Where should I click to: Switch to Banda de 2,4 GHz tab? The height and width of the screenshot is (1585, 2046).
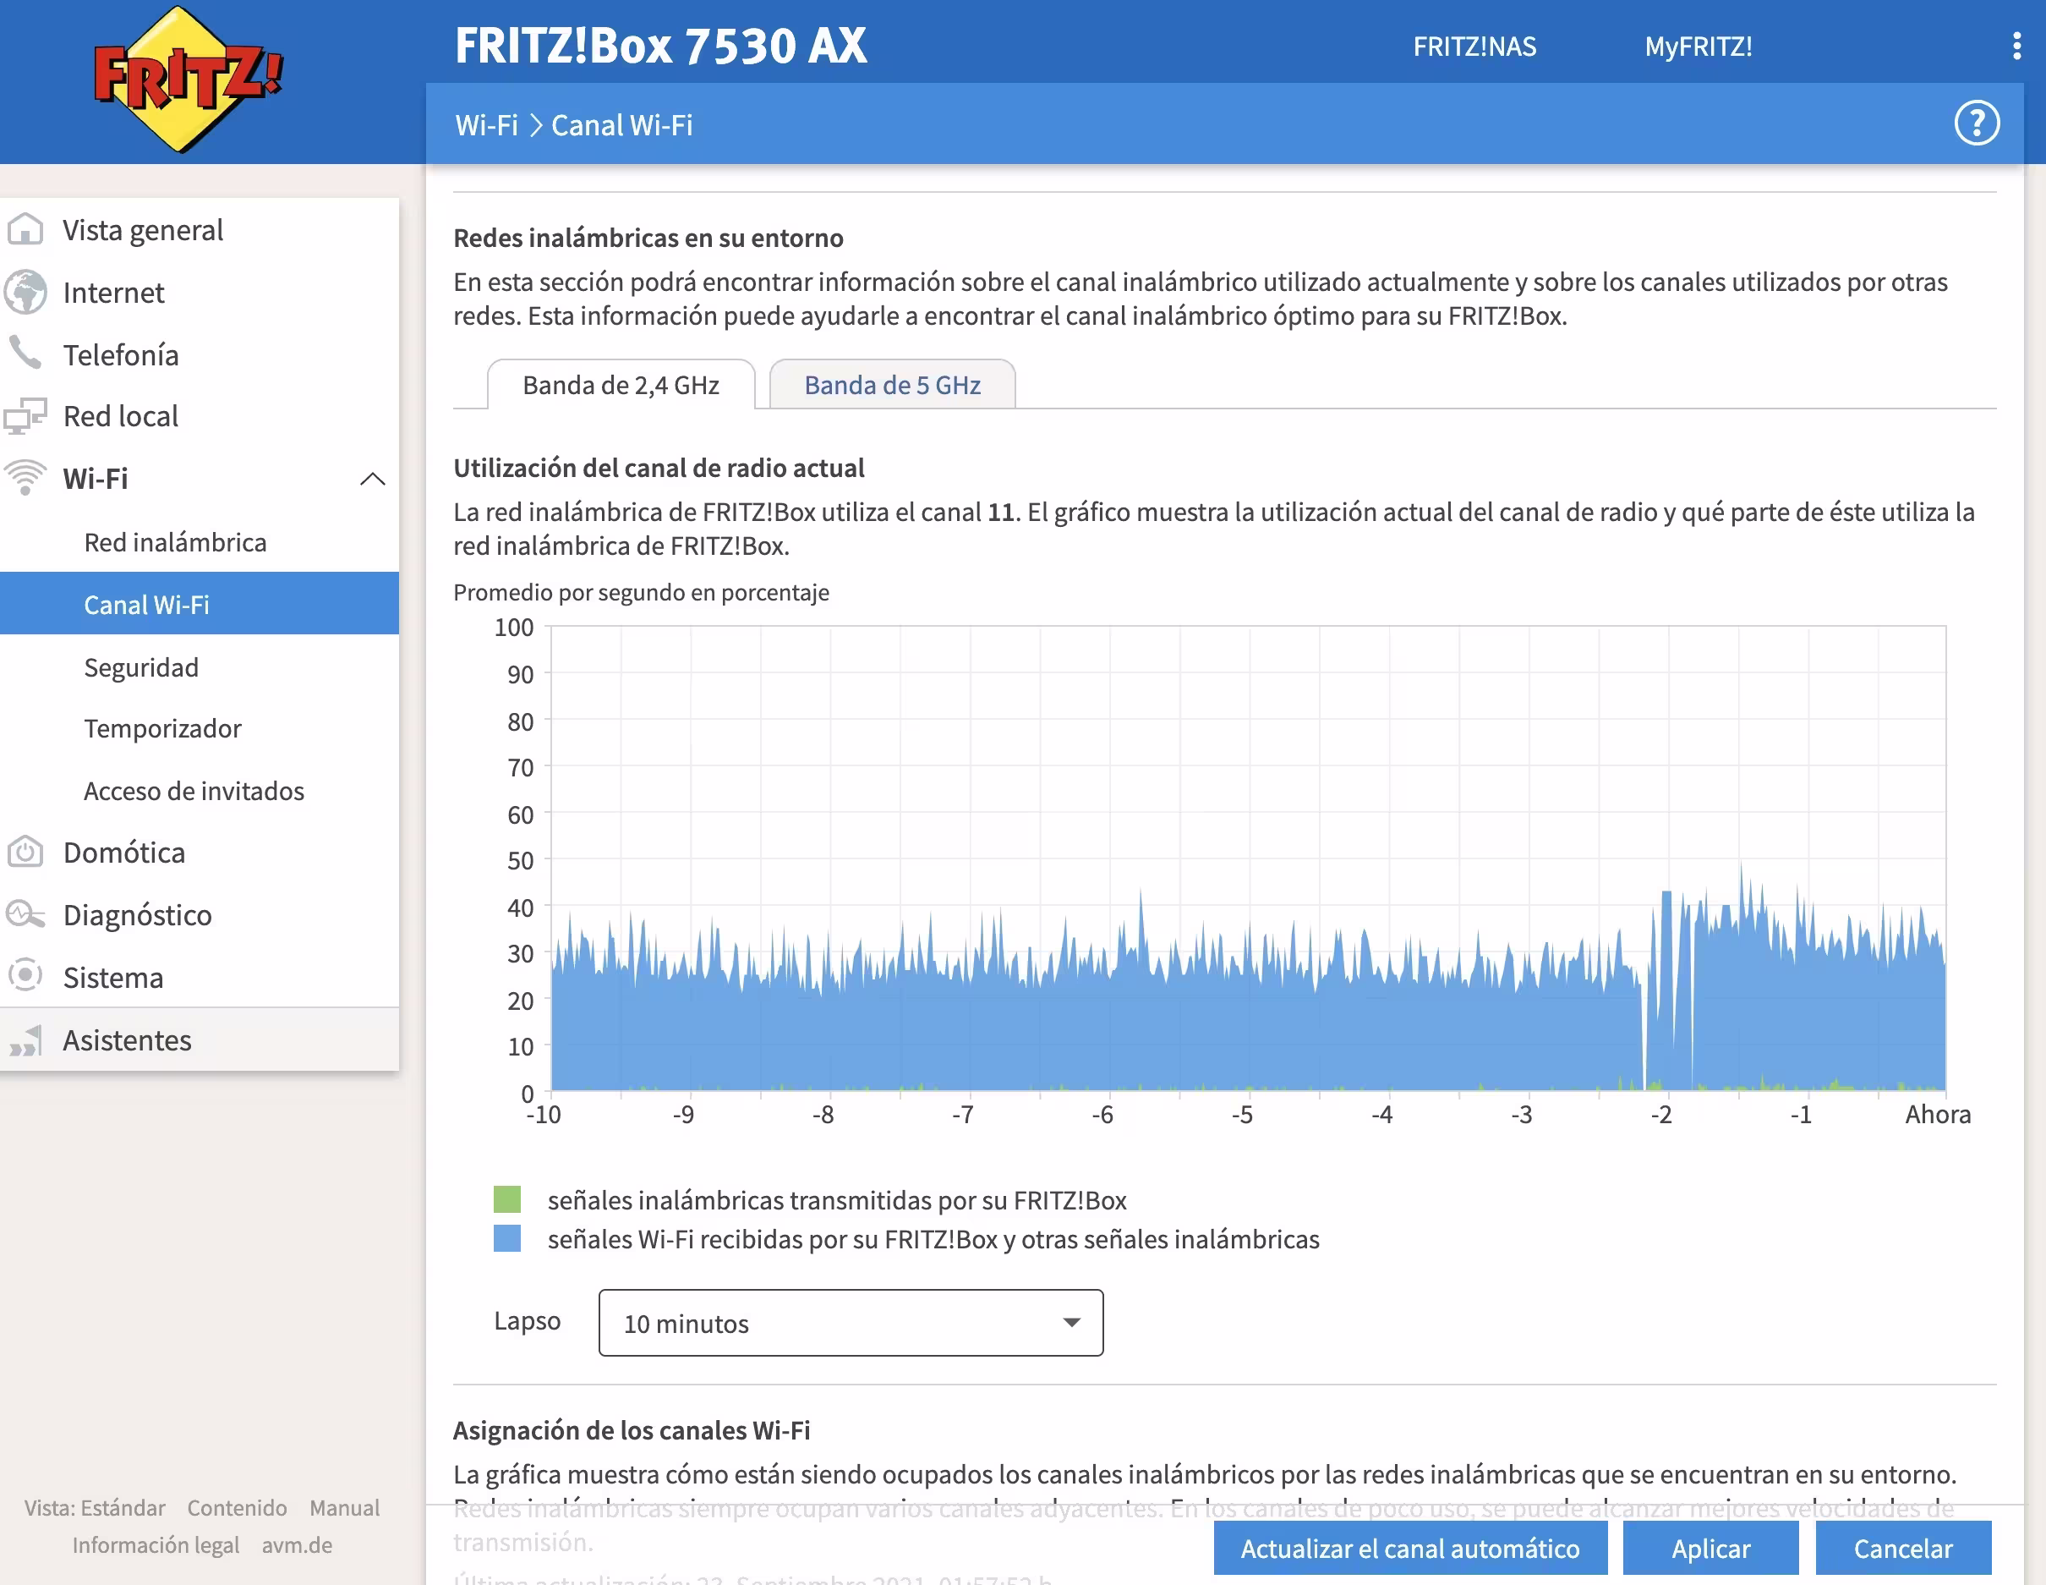click(621, 385)
